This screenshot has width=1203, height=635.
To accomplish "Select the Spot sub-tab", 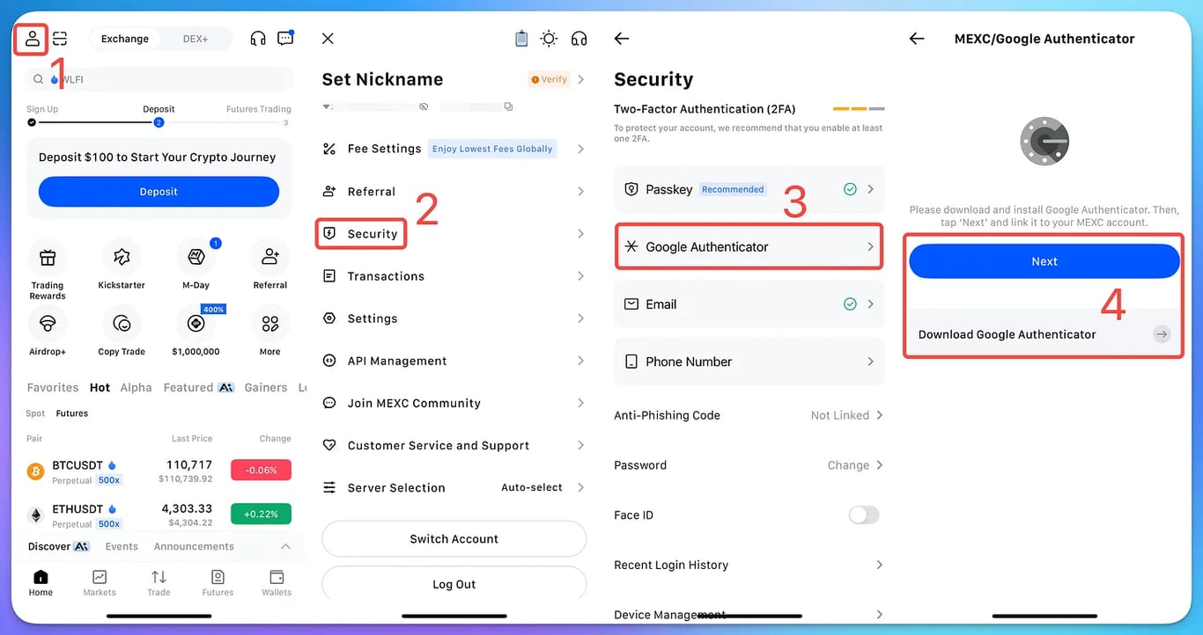I will [35, 413].
